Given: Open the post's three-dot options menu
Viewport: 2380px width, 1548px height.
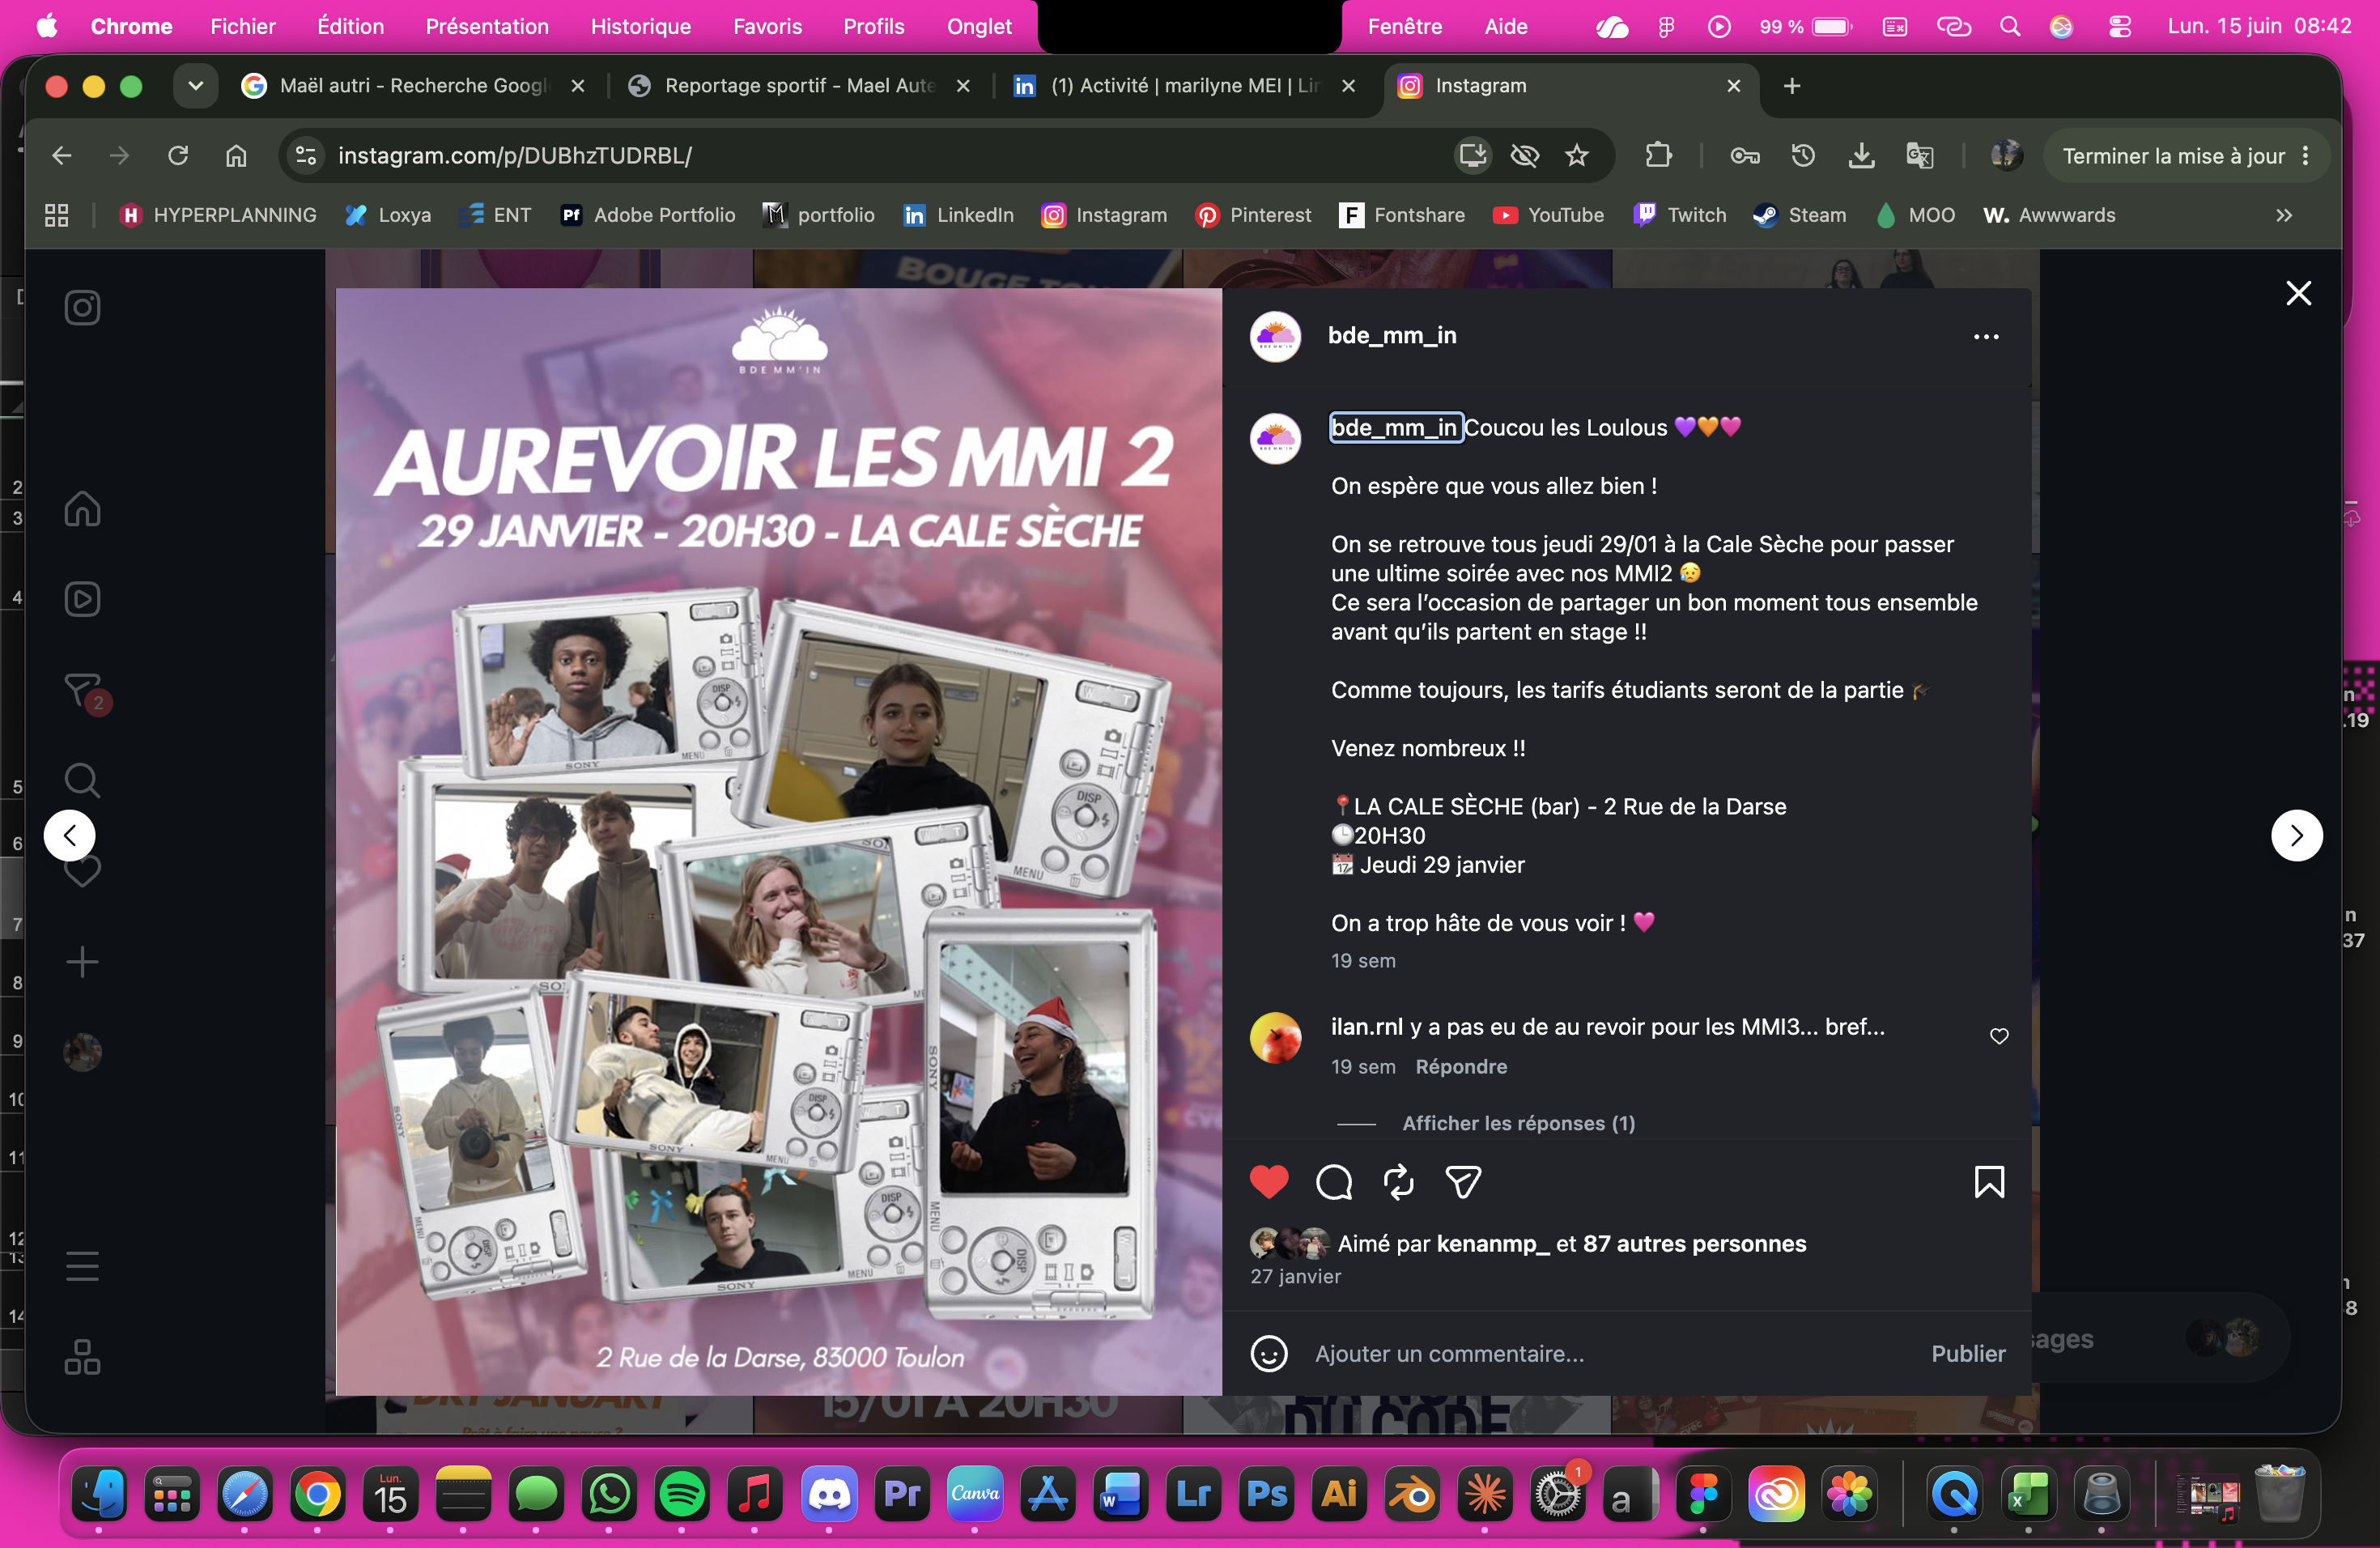Looking at the screenshot, I should 1986,337.
